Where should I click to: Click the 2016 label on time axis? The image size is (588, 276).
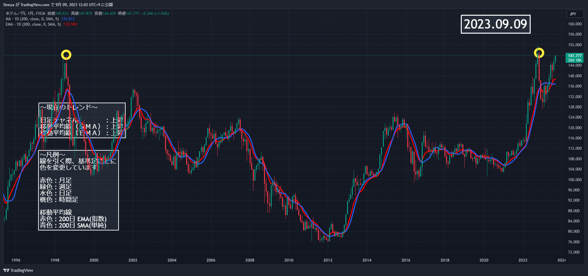(406, 260)
